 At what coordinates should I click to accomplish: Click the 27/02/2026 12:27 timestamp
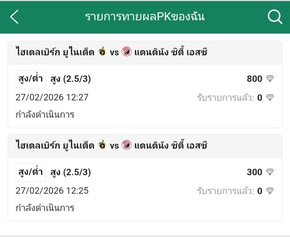pyautogui.click(x=52, y=97)
